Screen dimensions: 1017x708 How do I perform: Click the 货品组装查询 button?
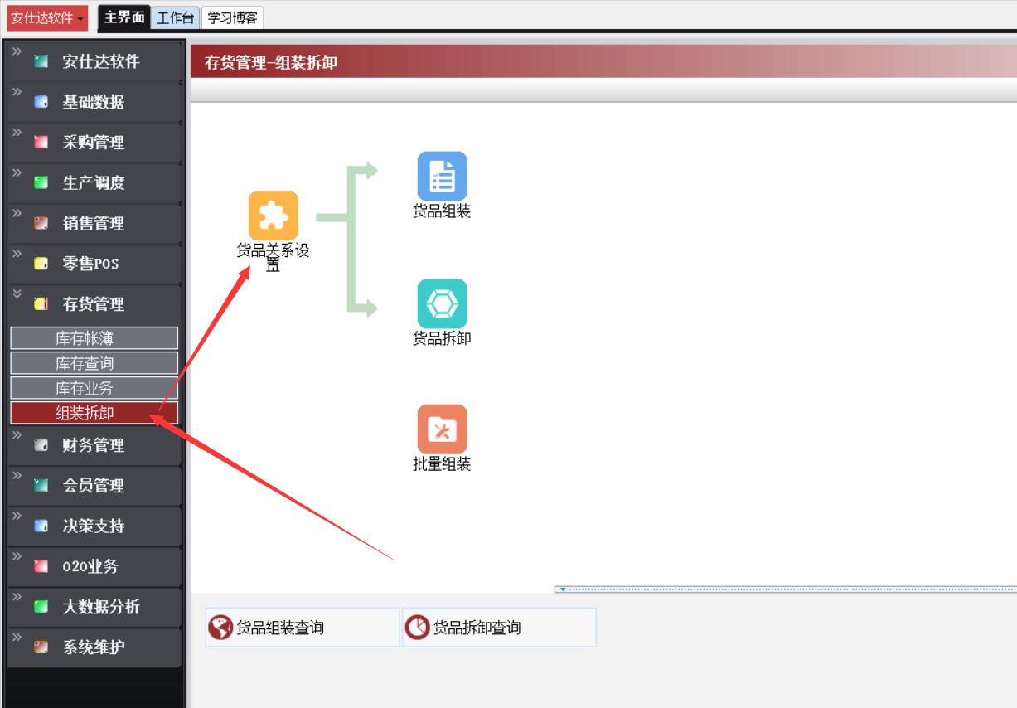303,628
